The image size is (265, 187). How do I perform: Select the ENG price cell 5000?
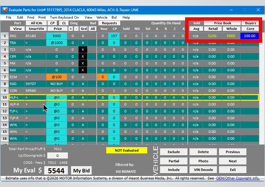(x=57, y=36)
